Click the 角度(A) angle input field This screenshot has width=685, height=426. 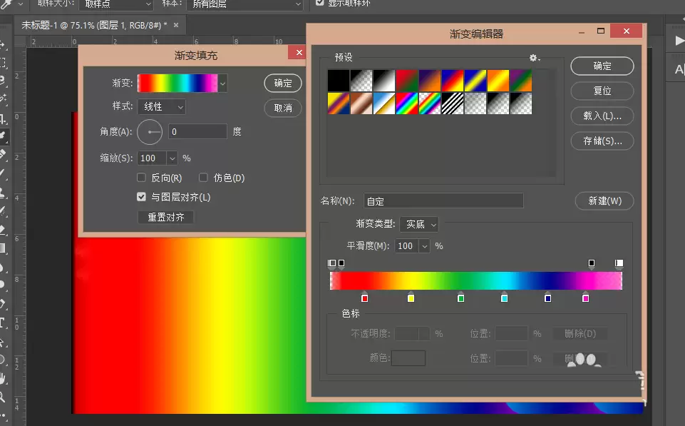point(198,131)
